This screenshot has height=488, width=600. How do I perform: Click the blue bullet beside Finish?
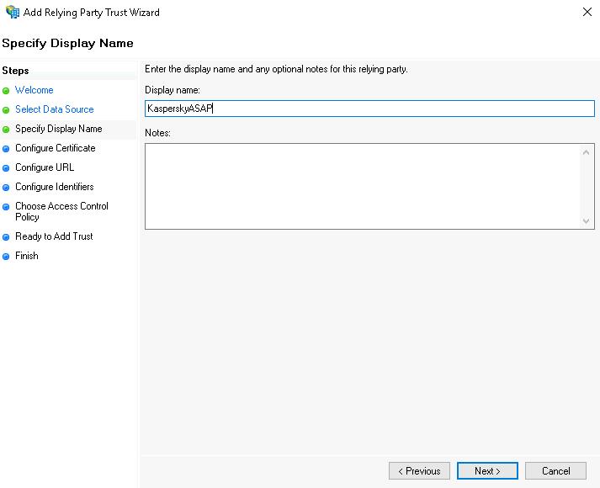(6, 257)
